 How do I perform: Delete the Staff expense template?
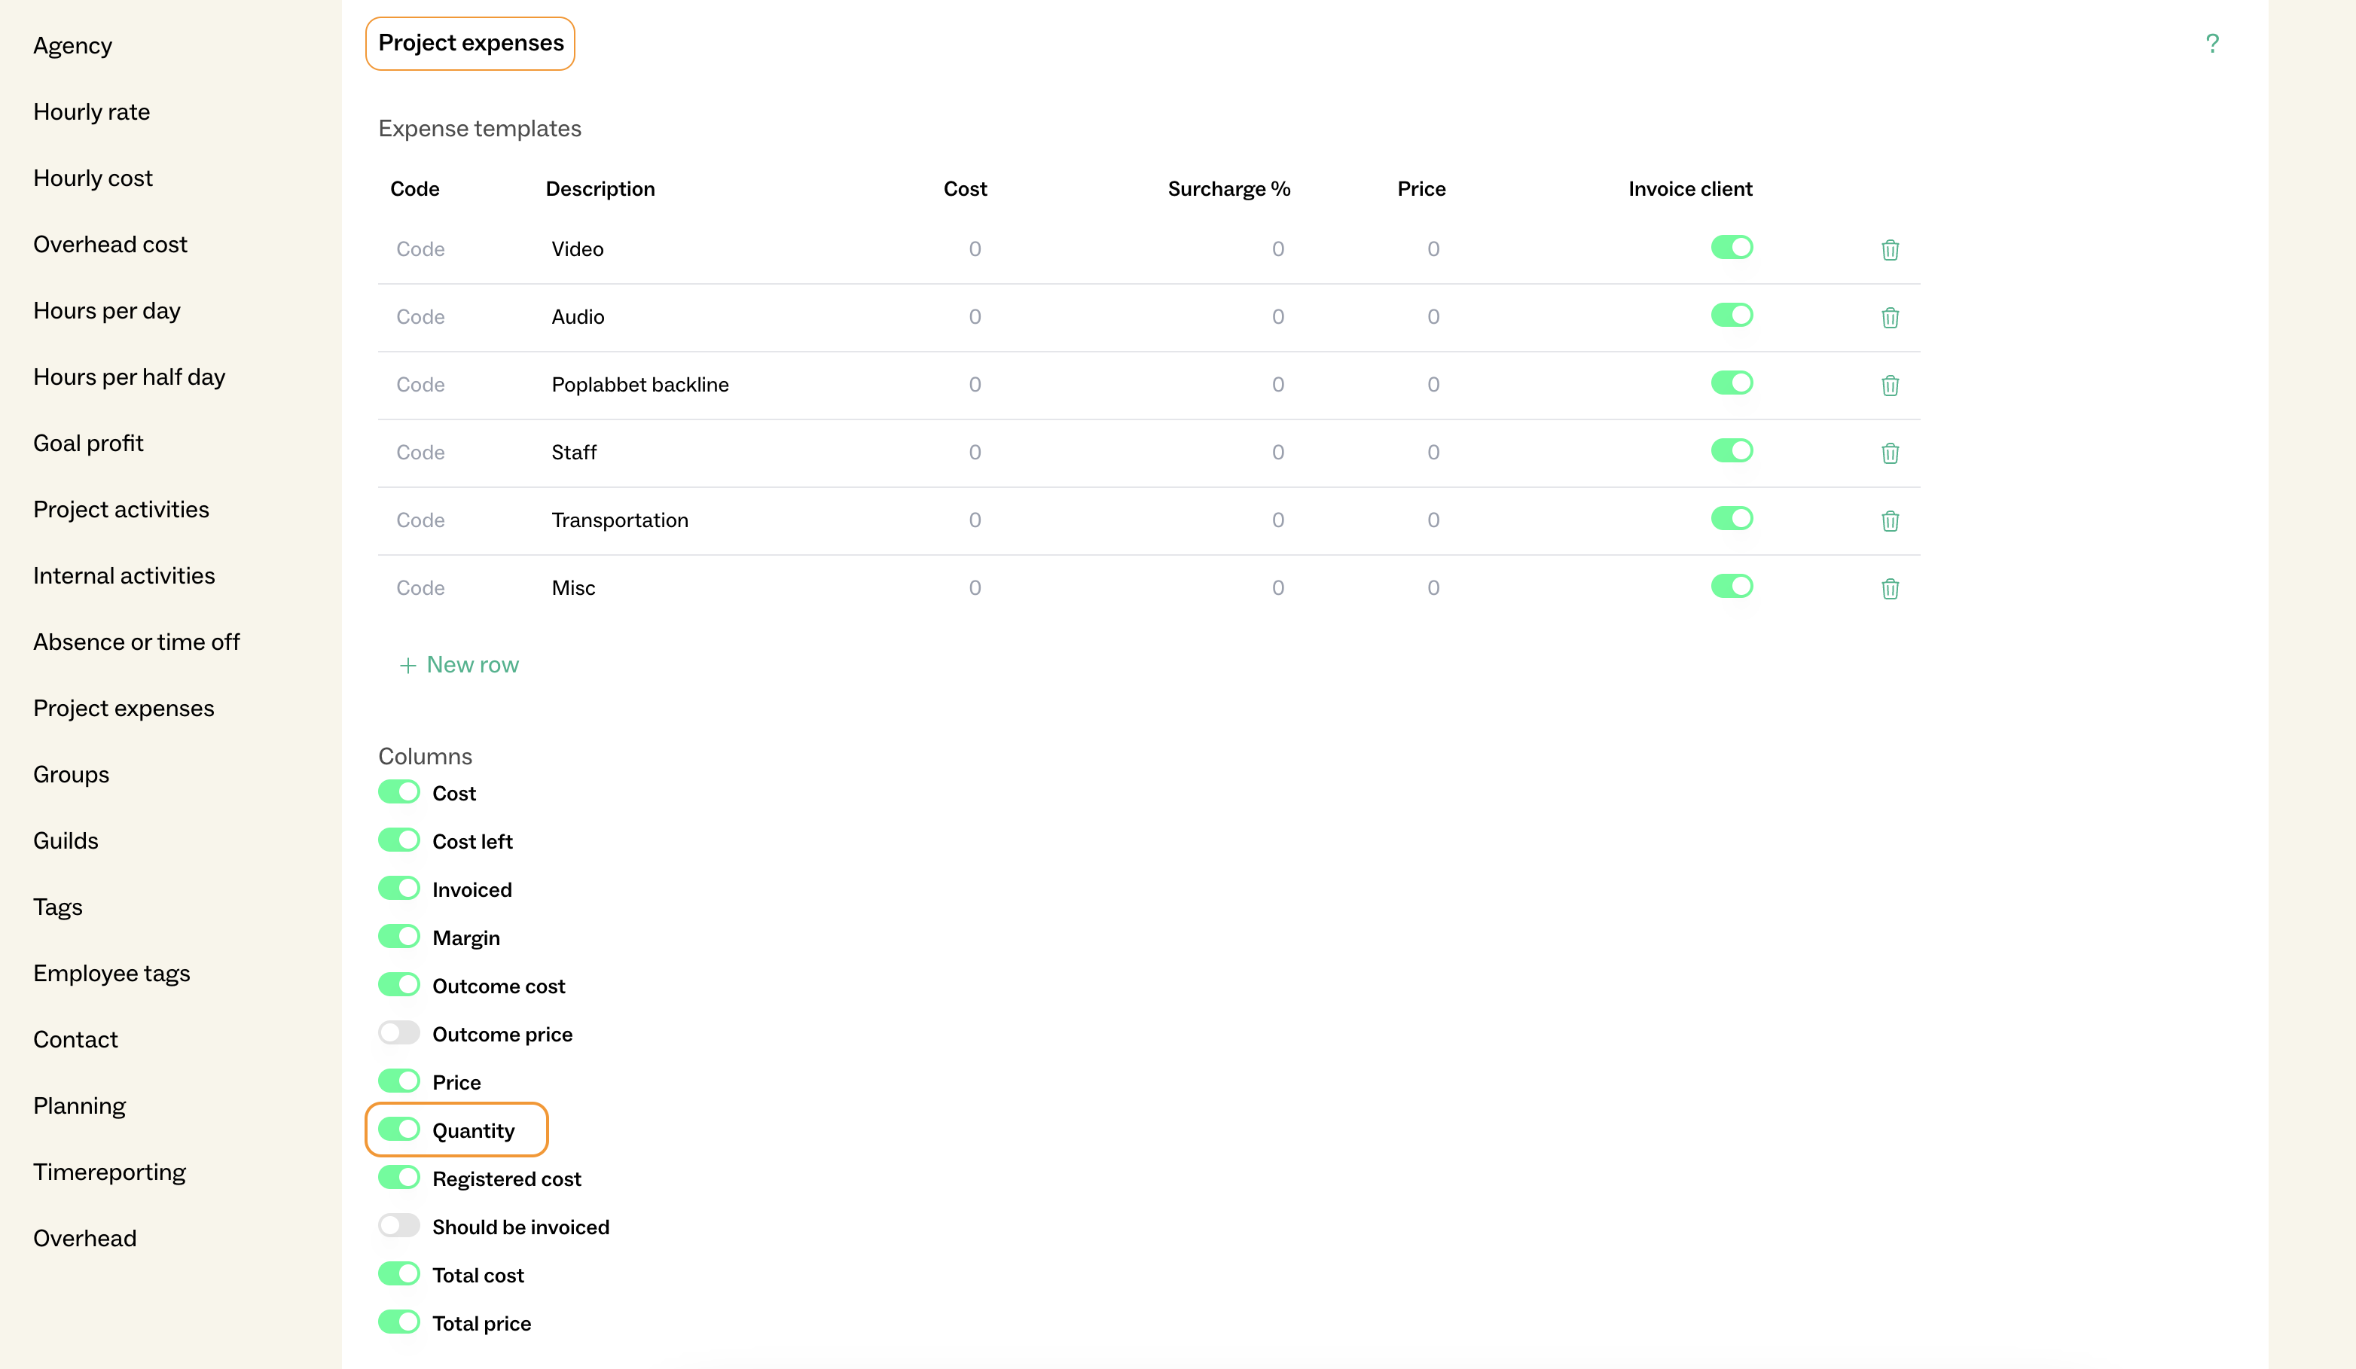click(x=1890, y=453)
